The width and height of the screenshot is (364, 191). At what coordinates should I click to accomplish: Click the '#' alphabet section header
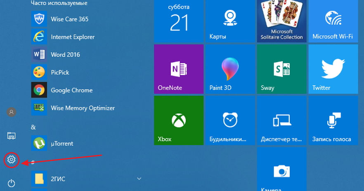(33, 163)
